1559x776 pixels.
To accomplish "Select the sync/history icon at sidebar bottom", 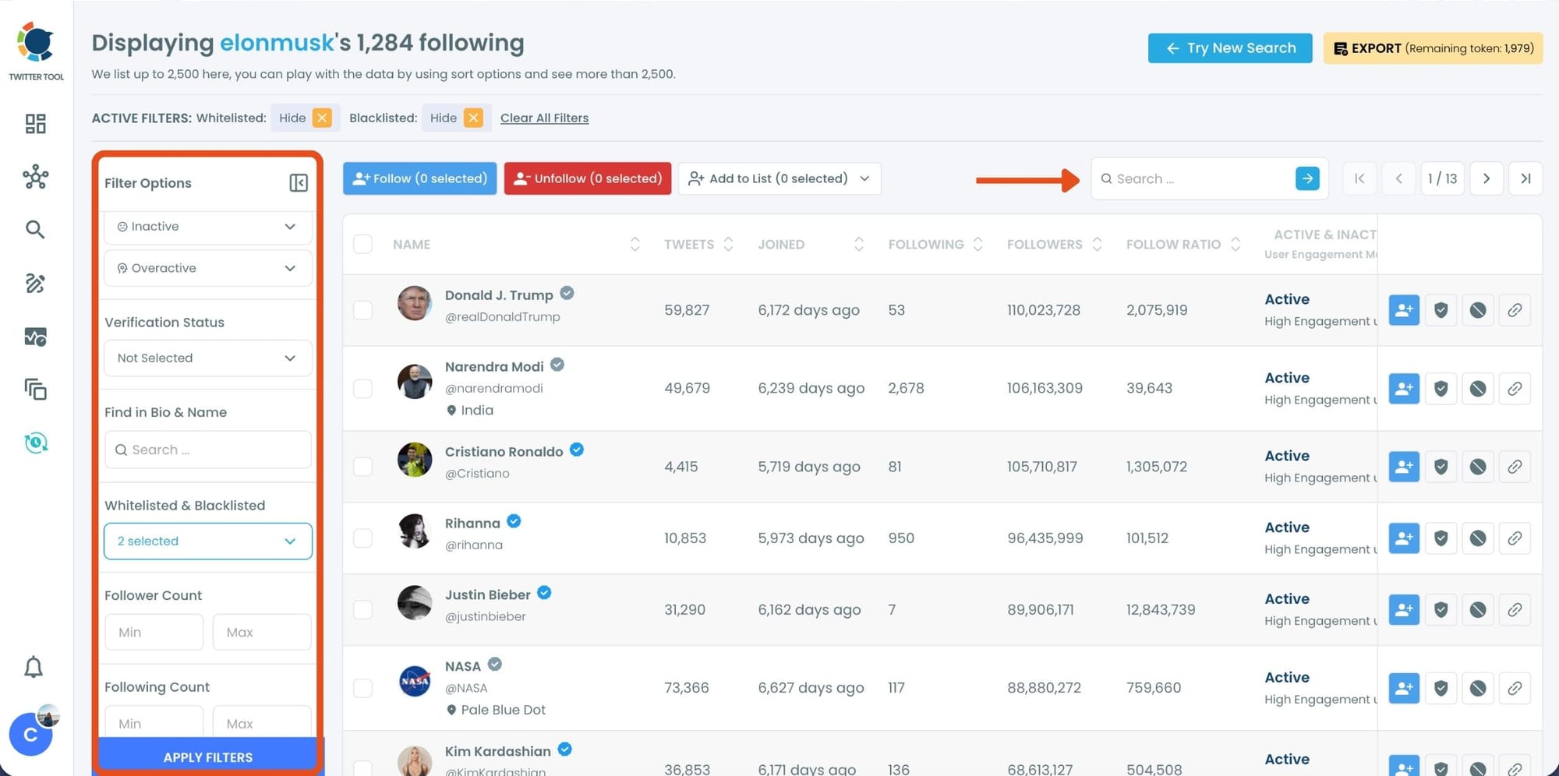I will [x=35, y=443].
